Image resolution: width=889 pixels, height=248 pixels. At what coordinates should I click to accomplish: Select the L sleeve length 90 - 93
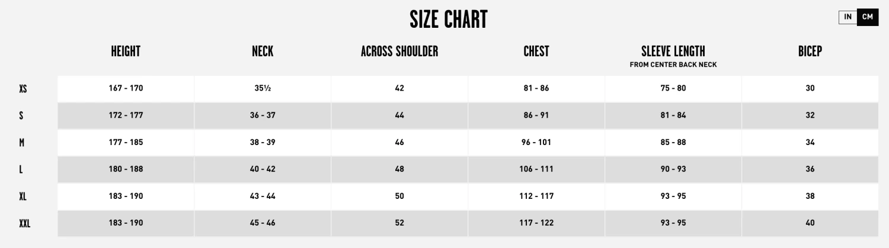(673, 169)
